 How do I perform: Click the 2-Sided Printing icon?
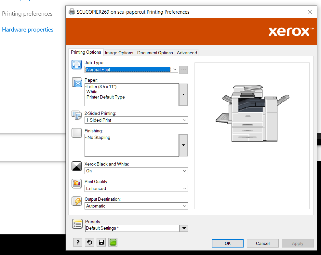(x=76, y=115)
